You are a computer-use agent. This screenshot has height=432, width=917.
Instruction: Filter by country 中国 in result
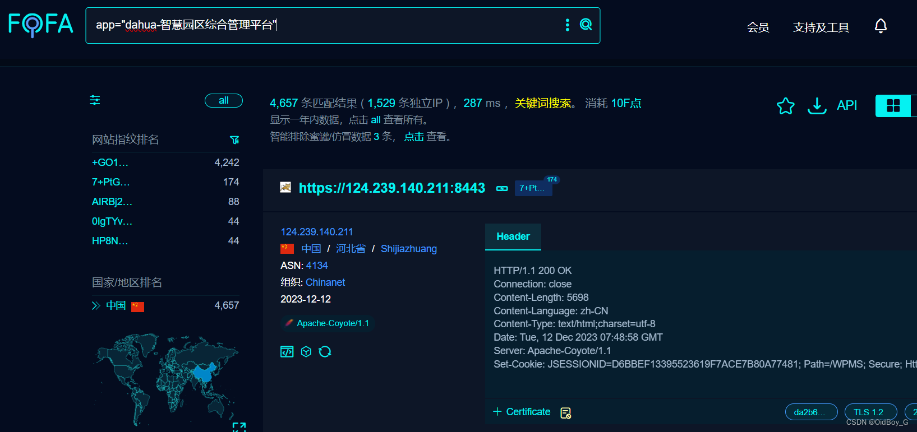pyautogui.click(x=311, y=249)
